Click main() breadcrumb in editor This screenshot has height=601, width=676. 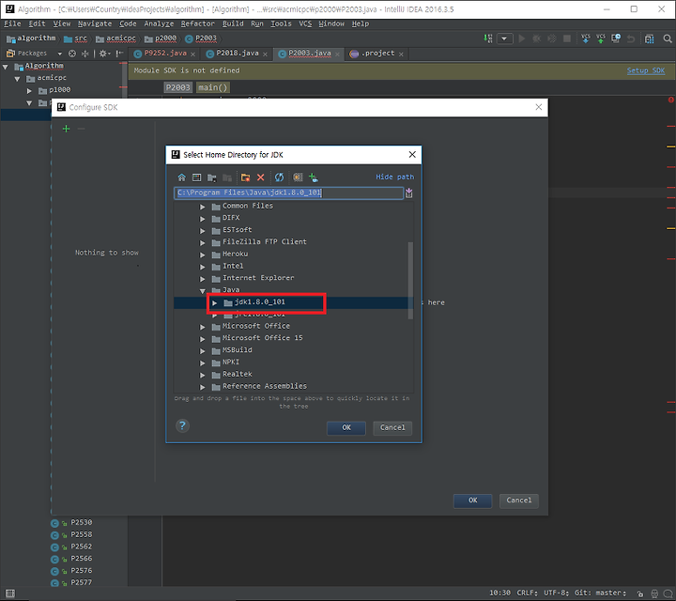pyautogui.click(x=212, y=87)
